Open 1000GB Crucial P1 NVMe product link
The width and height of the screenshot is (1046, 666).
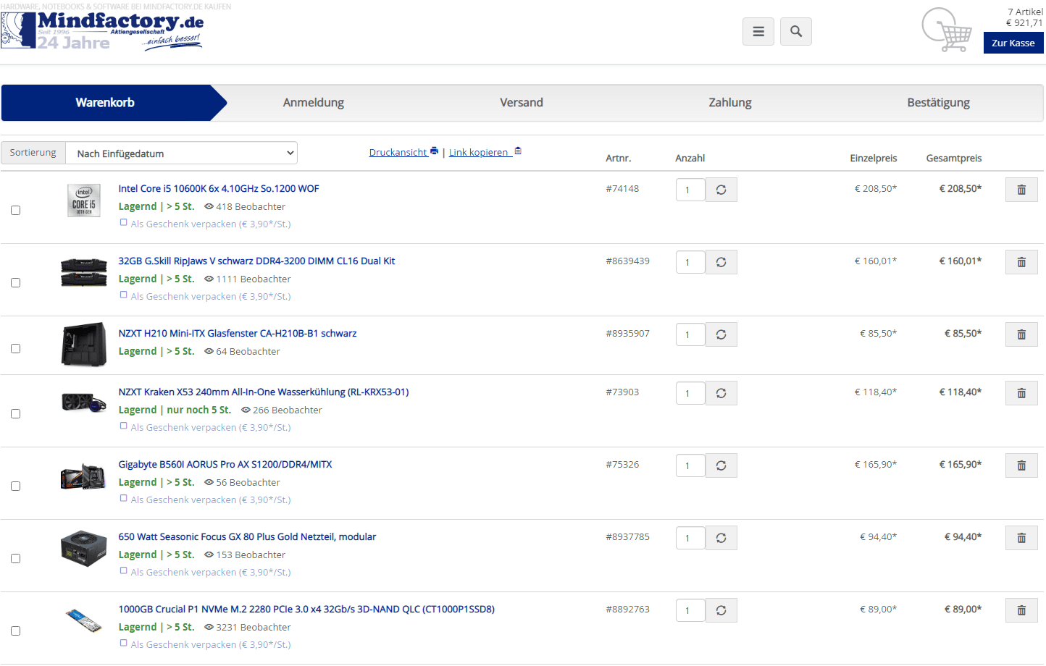307,609
